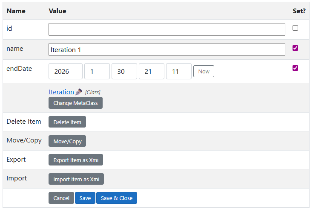Open the Move/Copy action
Image resolution: width=310 pixels, height=209 pixels.
click(67, 141)
